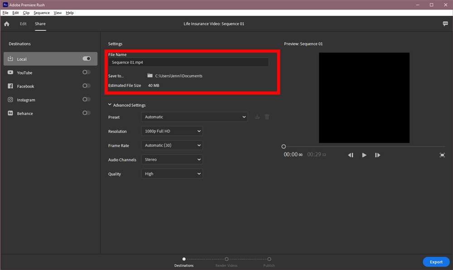Open the Sequence menu
The image size is (453, 270).
(42, 13)
